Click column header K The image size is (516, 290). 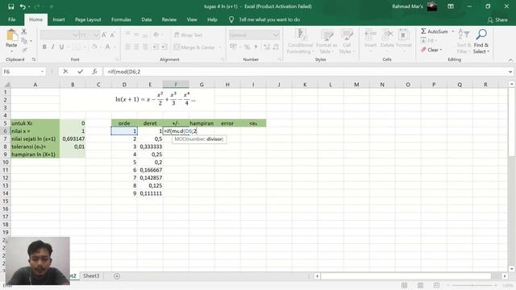pyautogui.click(x=305, y=85)
